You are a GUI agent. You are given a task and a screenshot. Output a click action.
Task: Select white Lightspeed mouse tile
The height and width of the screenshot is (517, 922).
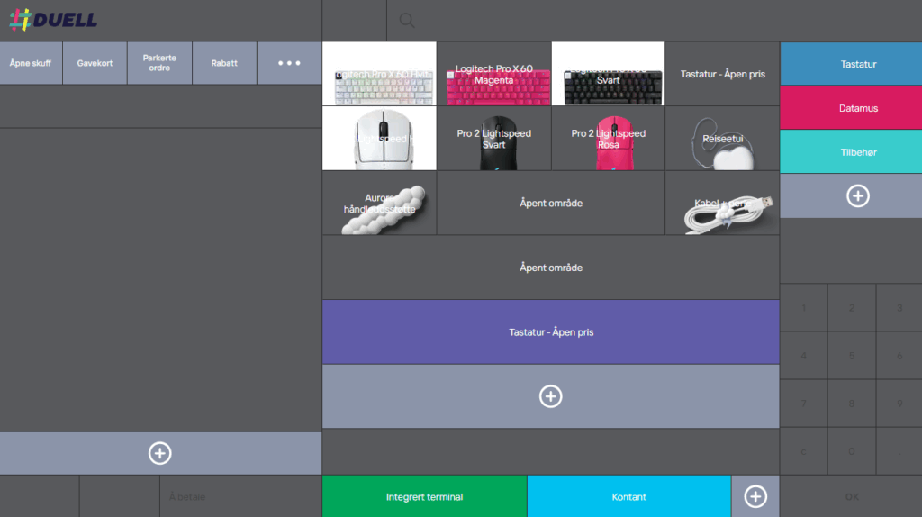tap(379, 138)
